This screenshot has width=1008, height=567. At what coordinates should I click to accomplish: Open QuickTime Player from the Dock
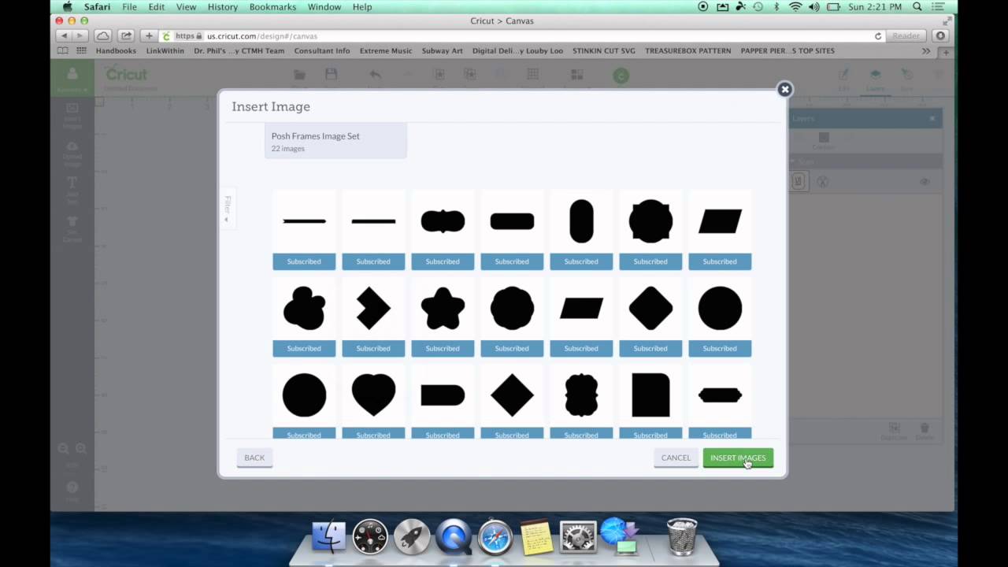(453, 537)
